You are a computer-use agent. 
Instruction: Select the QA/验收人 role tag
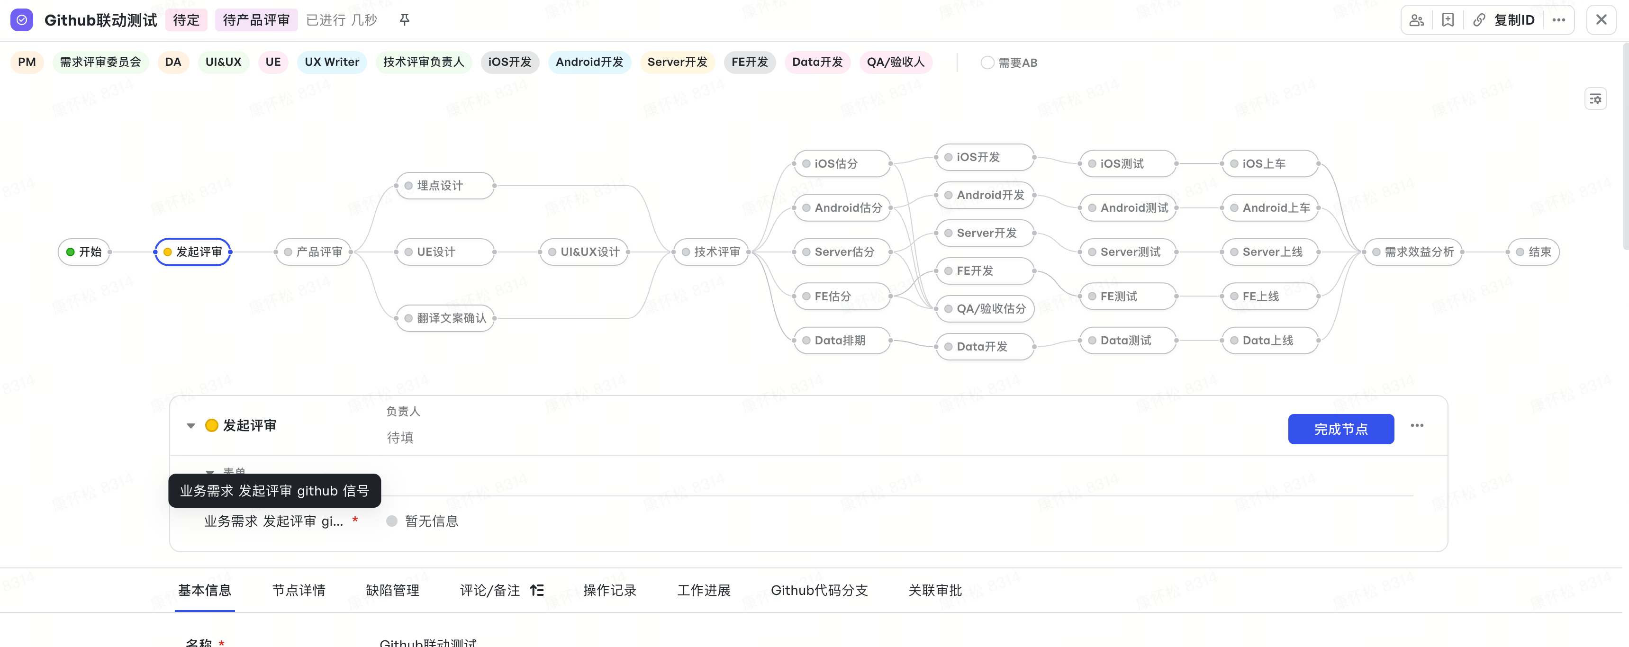coord(896,62)
